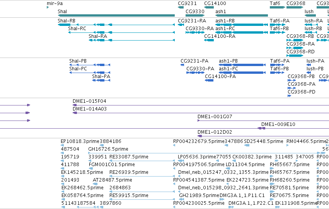Select the Shal-PB protein label

(x=78, y=61)
